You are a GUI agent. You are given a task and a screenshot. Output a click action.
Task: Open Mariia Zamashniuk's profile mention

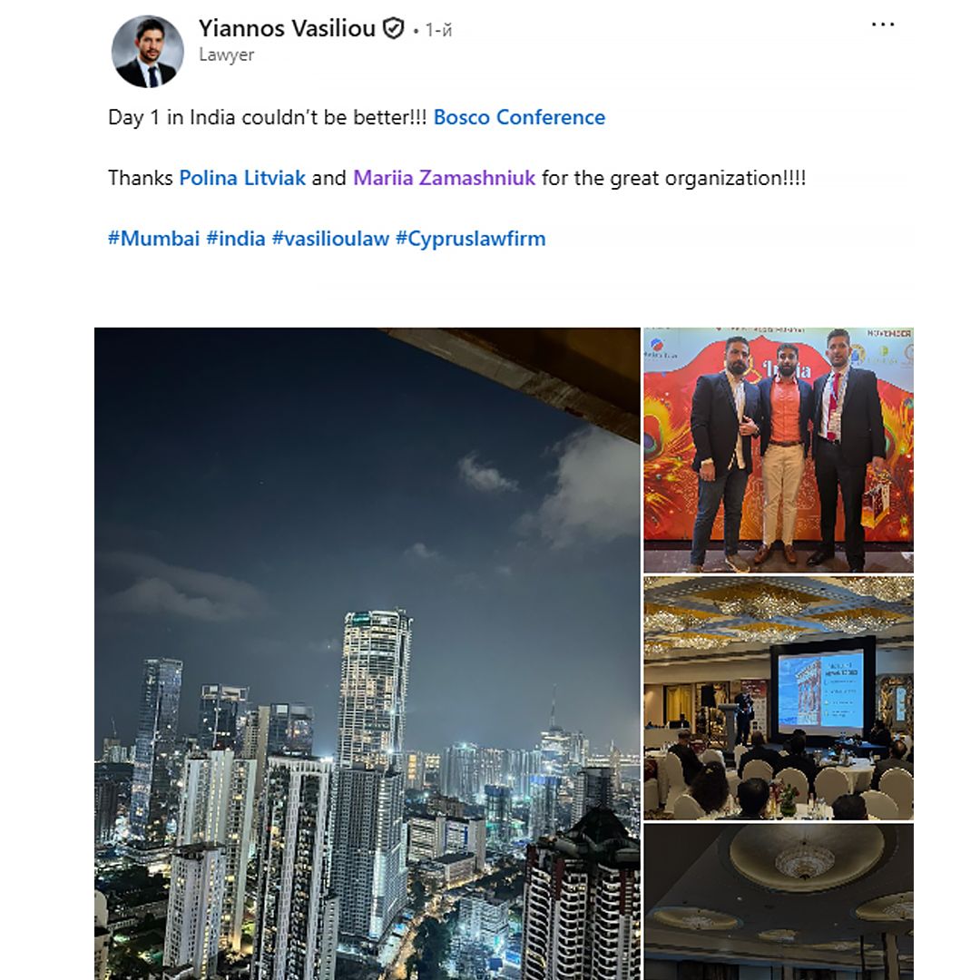tap(445, 178)
